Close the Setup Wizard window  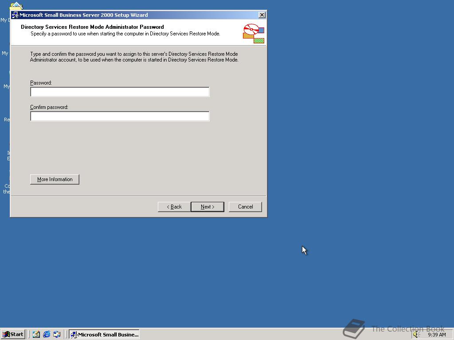pyautogui.click(x=262, y=15)
